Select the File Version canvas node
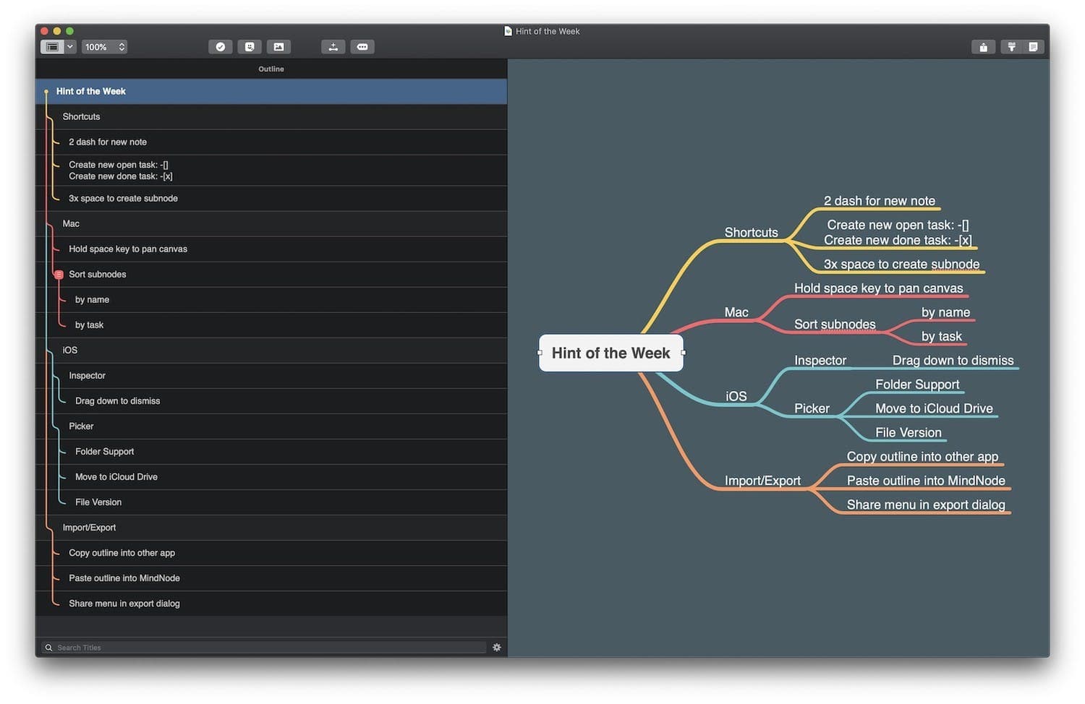The height and width of the screenshot is (704, 1085). coord(908,432)
